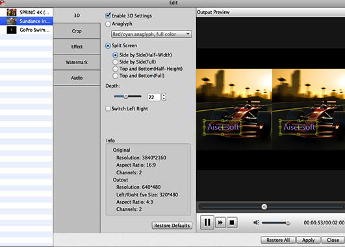Click the GoPro Swim video thumbnail
This screenshot has height=247, width=345.
pos(12,30)
